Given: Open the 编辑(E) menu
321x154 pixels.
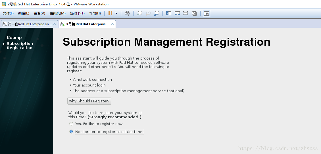Looking at the screenshot, I should 24,13.
